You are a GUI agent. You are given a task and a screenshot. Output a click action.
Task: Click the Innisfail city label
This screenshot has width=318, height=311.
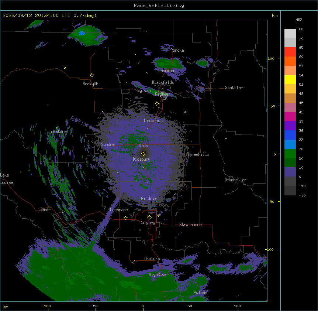(x=153, y=120)
